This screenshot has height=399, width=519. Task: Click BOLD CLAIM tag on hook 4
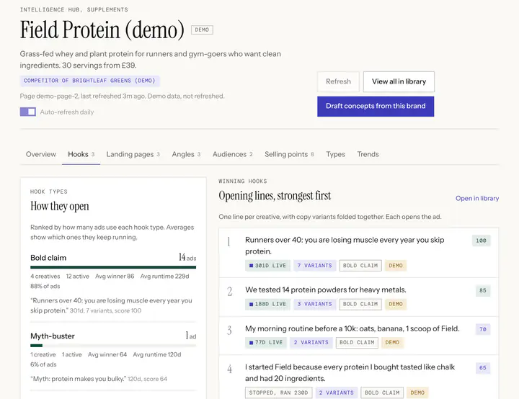pyautogui.click(x=382, y=393)
